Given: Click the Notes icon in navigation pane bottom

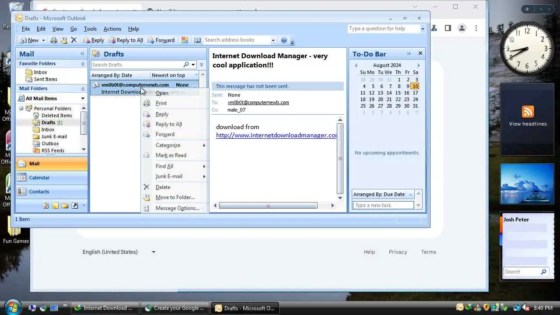Looking at the screenshot, I should (56, 206).
